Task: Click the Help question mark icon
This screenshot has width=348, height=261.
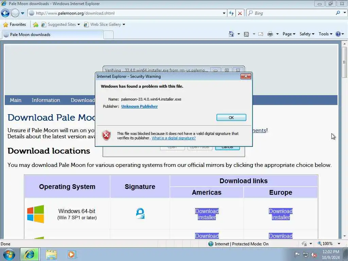Action: pyautogui.click(x=338, y=34)
